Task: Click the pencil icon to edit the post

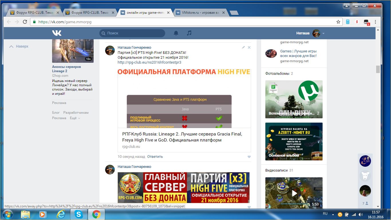Action: click(x=243, y=47)
